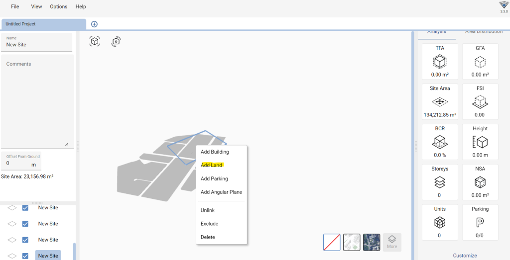
Task: Open the Help menu
Action: point(81,6)
